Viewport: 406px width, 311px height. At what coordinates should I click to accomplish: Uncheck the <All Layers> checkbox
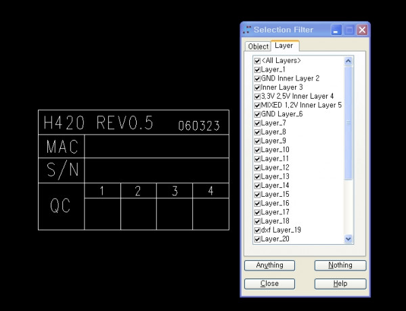[257, 61]
